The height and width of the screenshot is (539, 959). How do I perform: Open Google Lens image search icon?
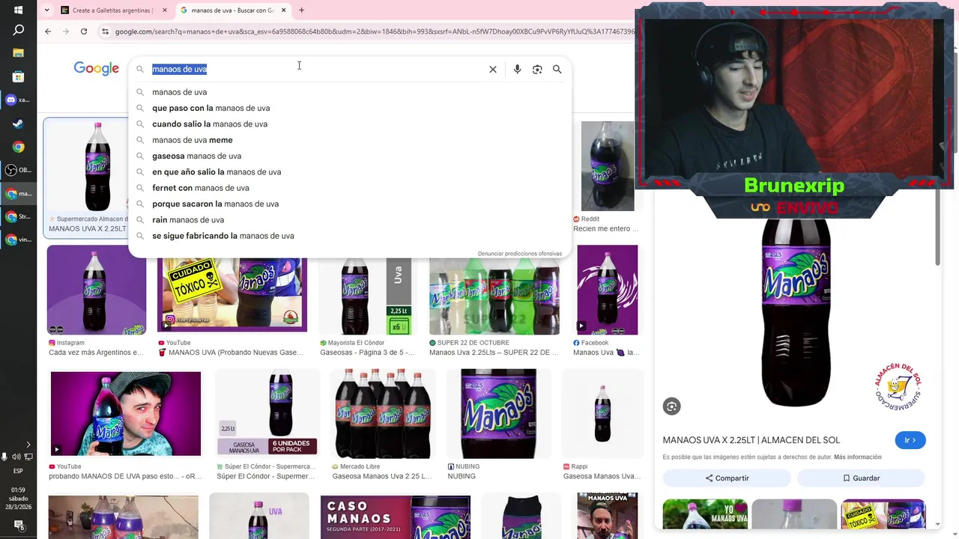point(537,69)
